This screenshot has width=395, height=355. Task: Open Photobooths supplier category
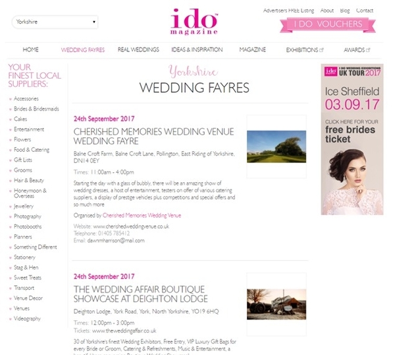point(28,227)
